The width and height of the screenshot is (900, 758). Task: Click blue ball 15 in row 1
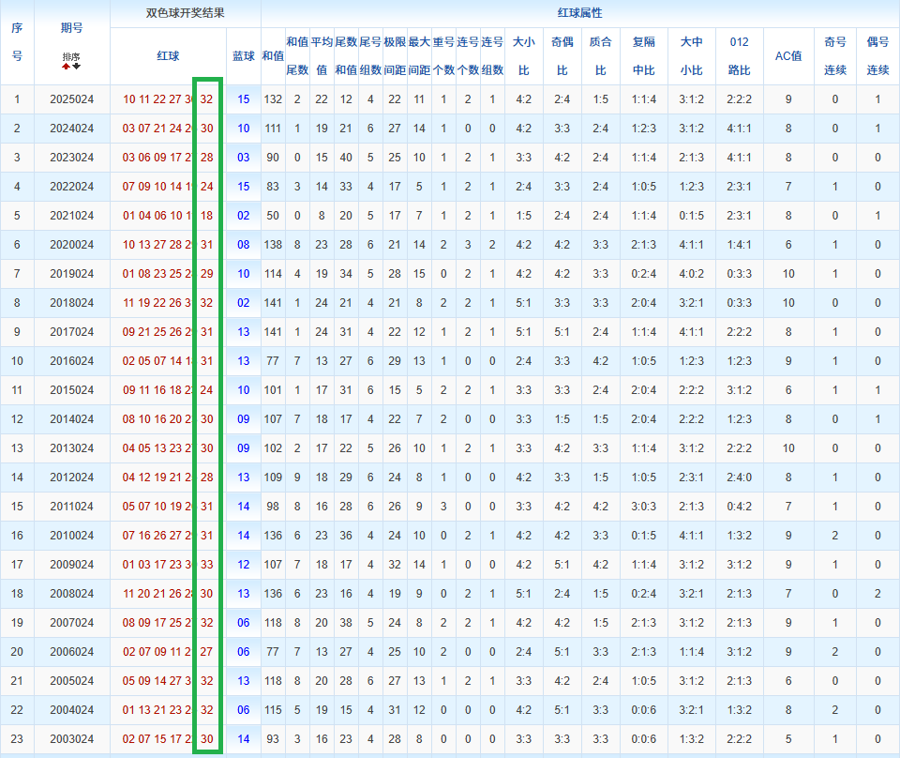pyautogui.click(x=243, y=99)
